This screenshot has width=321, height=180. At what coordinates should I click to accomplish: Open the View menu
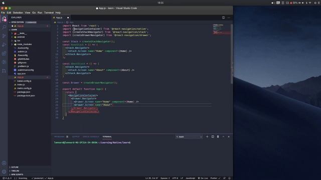[x=28, y=12]
